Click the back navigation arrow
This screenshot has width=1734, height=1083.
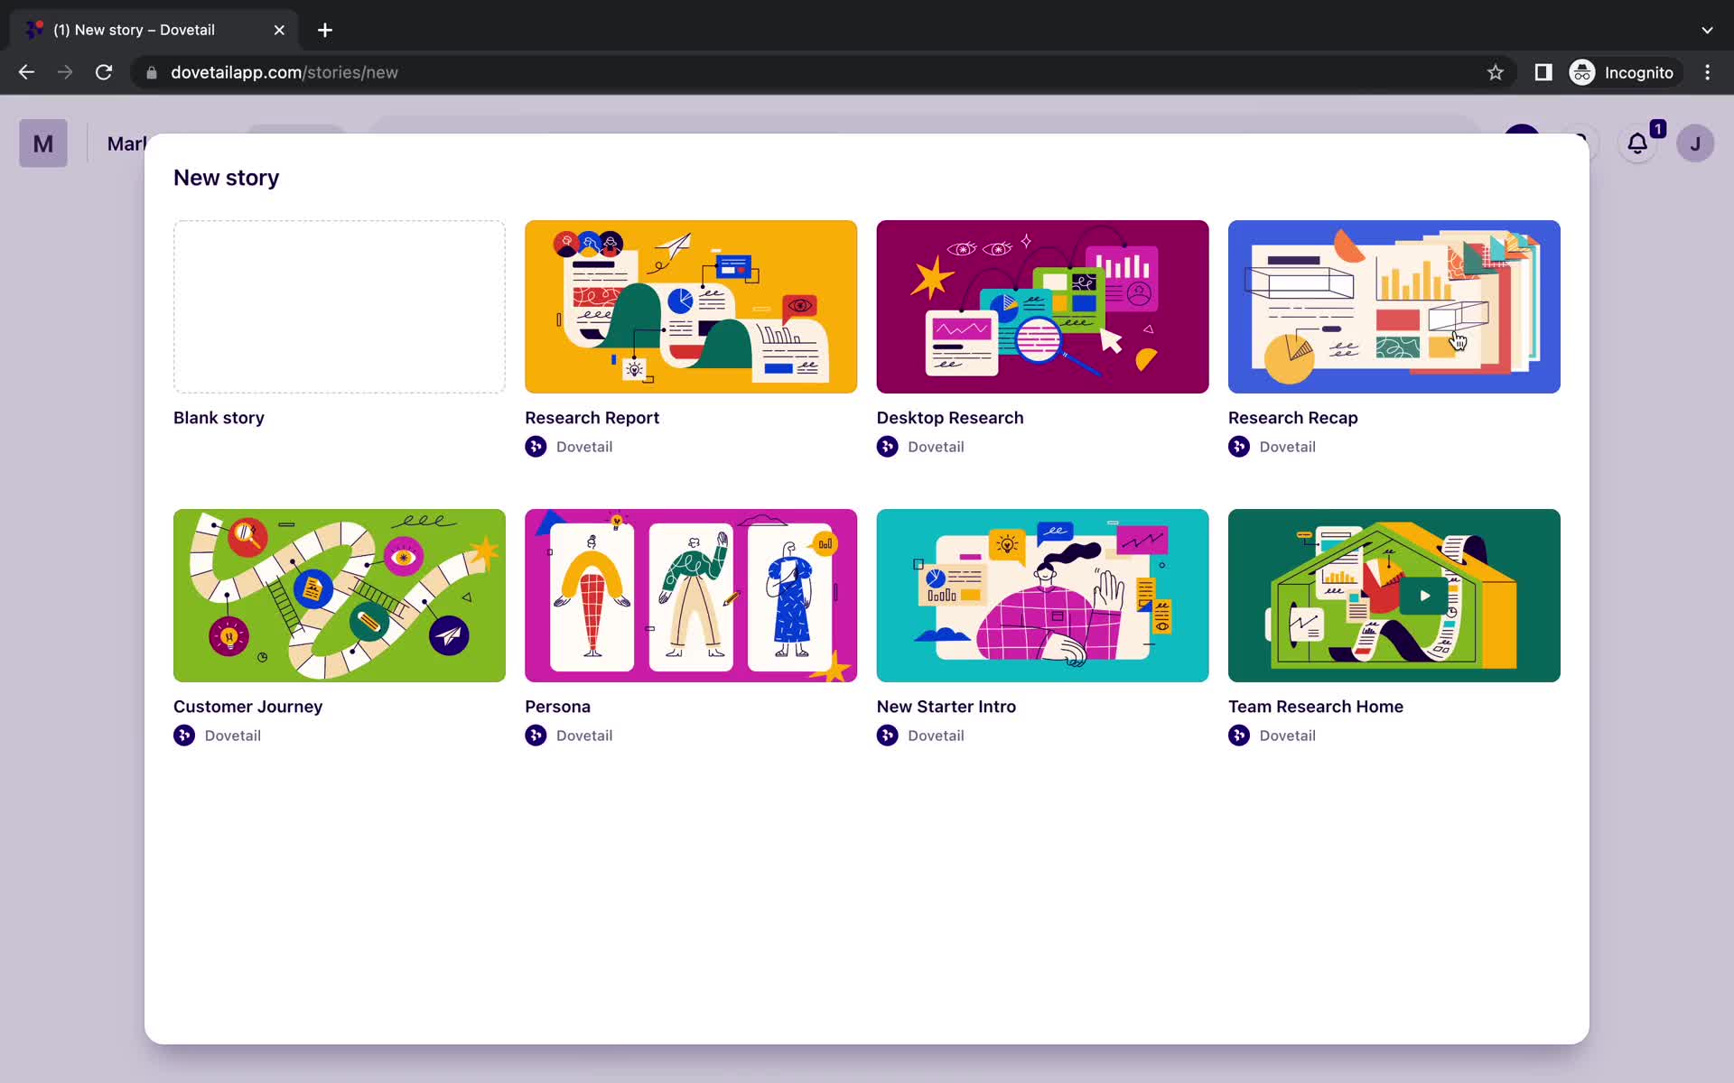pyautogui.click(x=25, y=72)
